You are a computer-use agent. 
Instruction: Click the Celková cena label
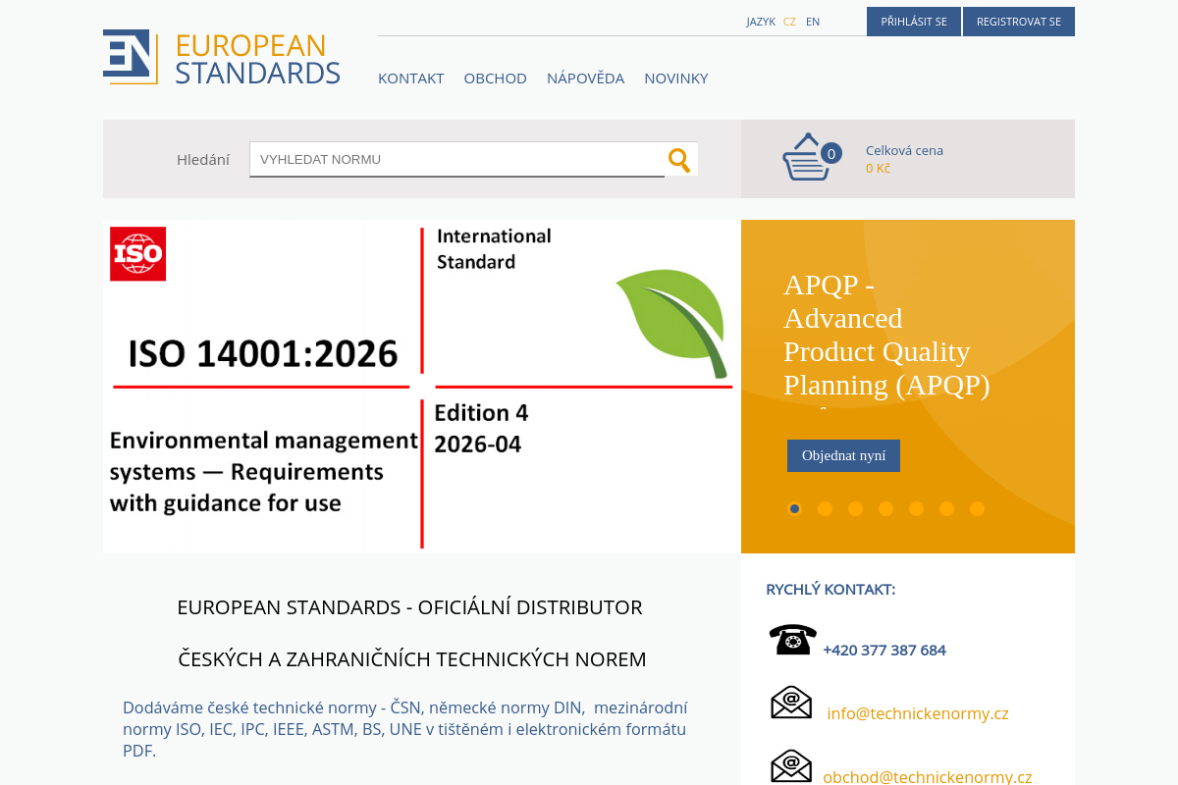(904, 150)
